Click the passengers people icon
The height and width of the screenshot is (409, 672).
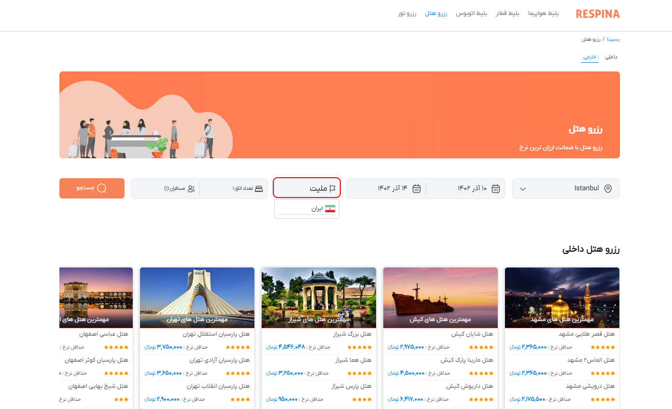[191, 189]
